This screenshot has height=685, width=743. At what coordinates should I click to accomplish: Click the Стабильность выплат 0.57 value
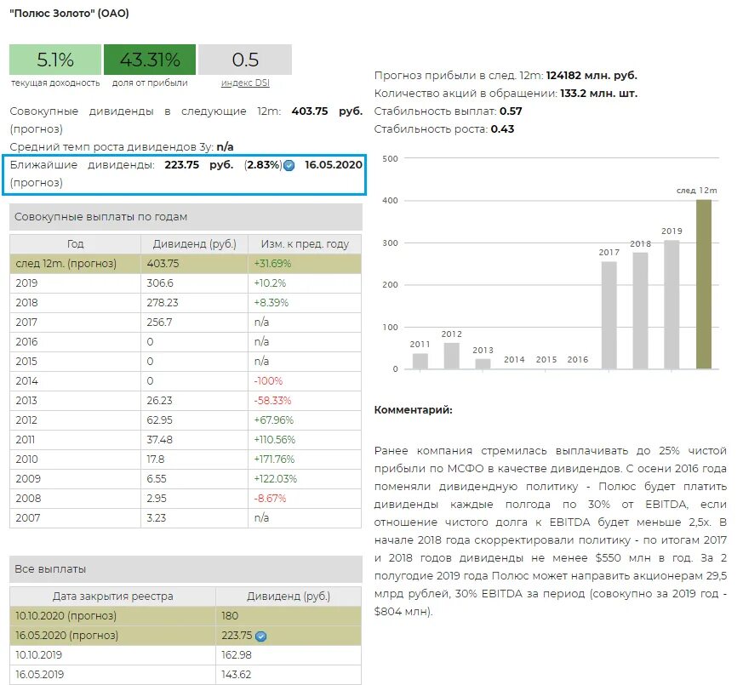coord(511,111)
